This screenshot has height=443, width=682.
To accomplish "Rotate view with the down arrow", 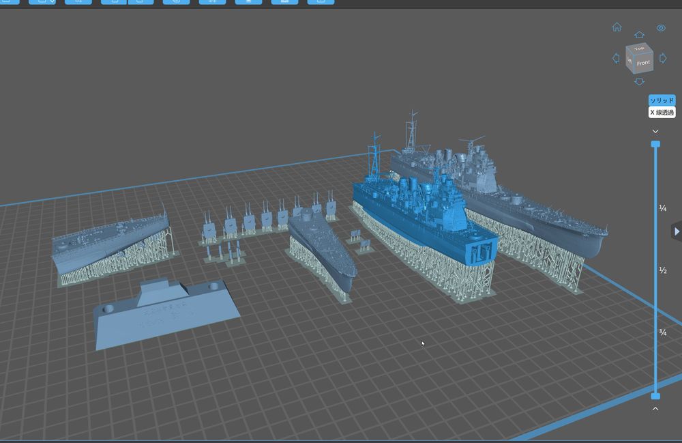I will [639, 82].
